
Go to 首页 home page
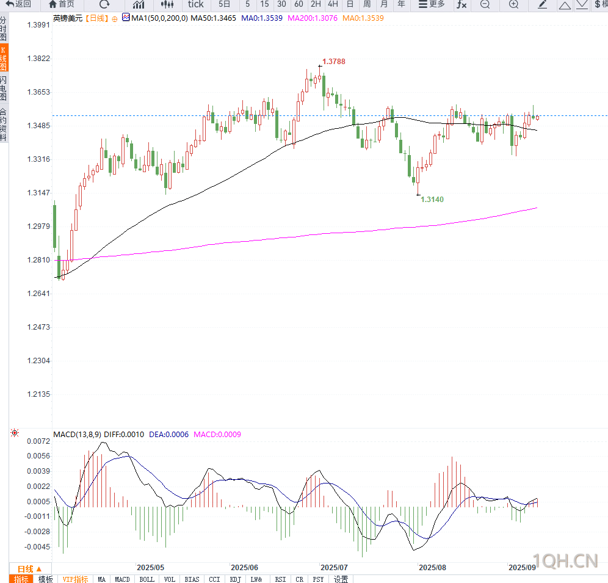(61, 4)
